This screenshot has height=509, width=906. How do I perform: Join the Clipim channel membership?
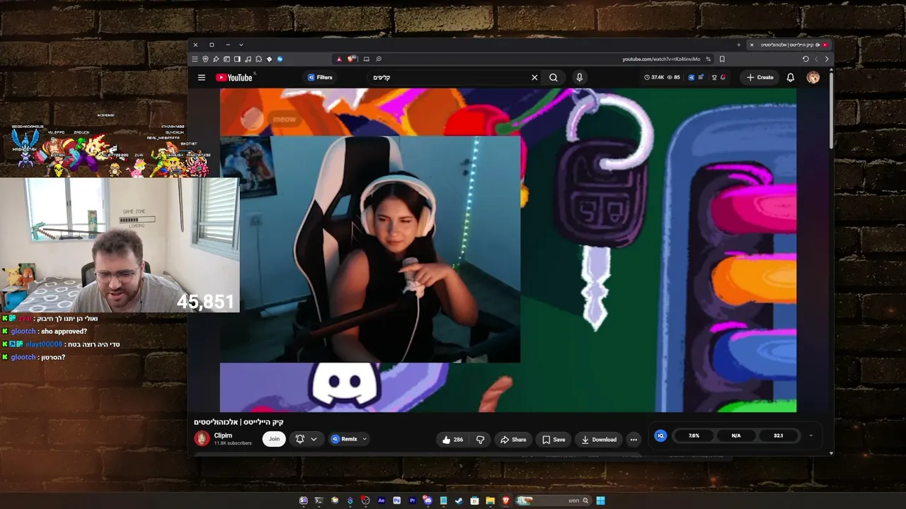(x=274, y=439)
